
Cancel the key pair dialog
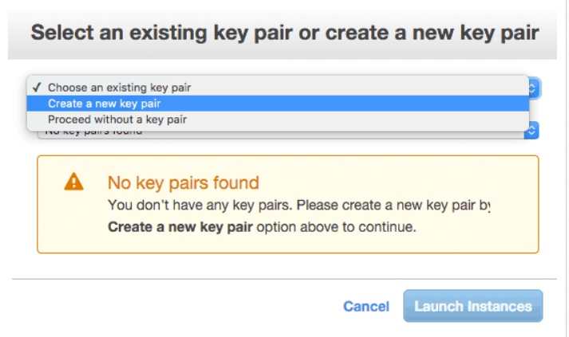[x=366, y=307]
